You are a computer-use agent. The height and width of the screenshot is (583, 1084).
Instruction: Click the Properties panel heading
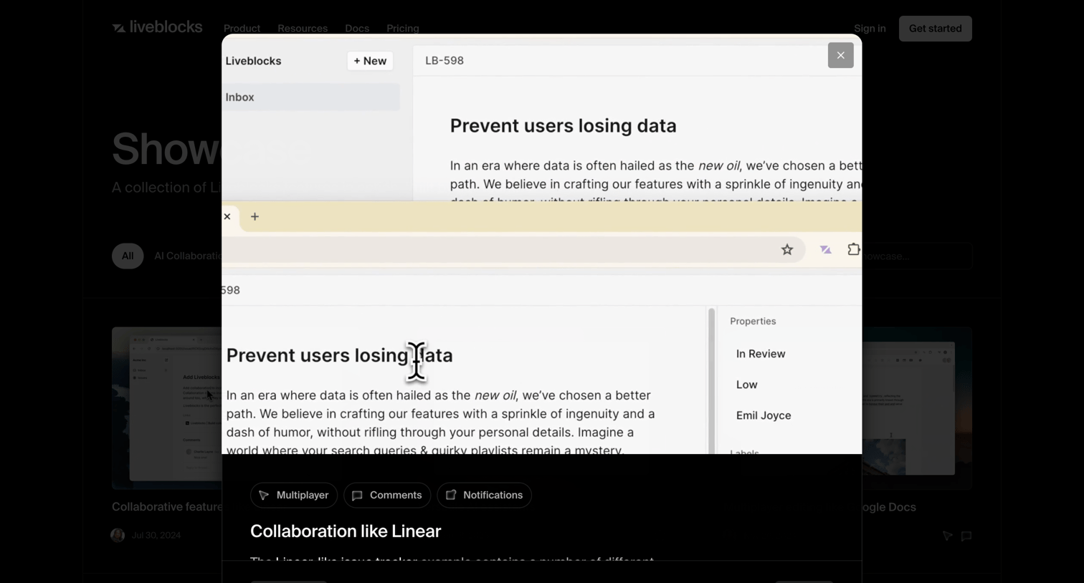pyautogui.click(x=753, y=322)
